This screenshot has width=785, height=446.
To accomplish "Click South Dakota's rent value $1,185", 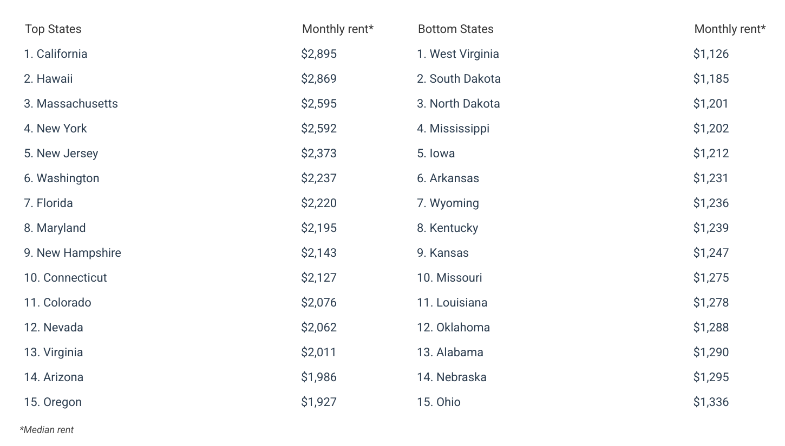I will (711, 79).
